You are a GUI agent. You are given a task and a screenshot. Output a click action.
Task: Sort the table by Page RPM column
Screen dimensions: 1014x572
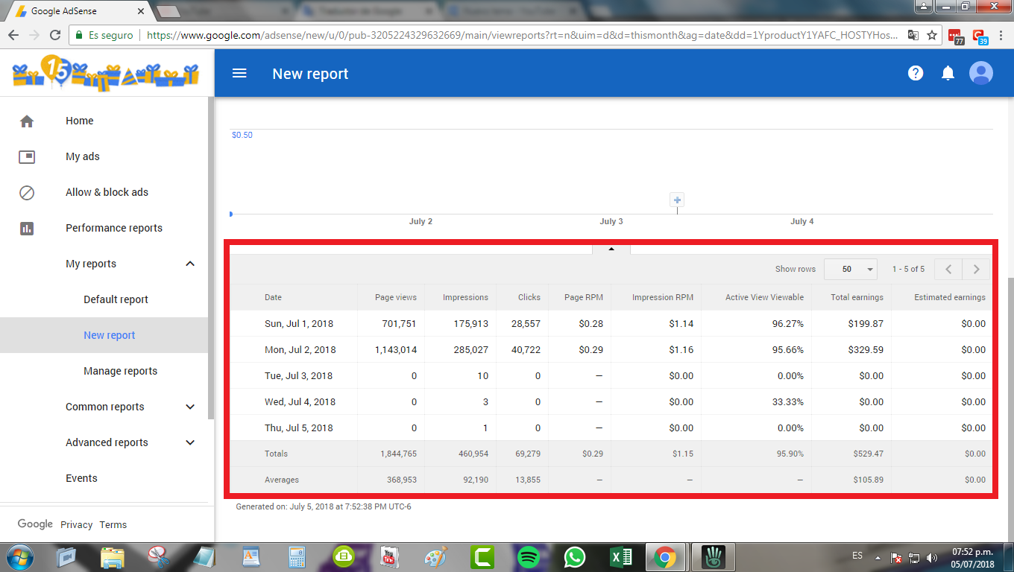coord(584,297)
